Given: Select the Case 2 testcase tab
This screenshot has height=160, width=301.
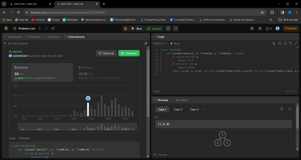Looking at the screenshot, I should point(178,109).
